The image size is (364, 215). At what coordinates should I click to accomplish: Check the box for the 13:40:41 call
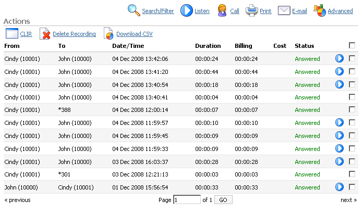[x=352, y=97]
